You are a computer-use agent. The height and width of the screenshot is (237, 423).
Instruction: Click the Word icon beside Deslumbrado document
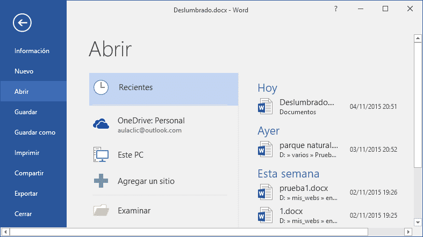[266, 106]
